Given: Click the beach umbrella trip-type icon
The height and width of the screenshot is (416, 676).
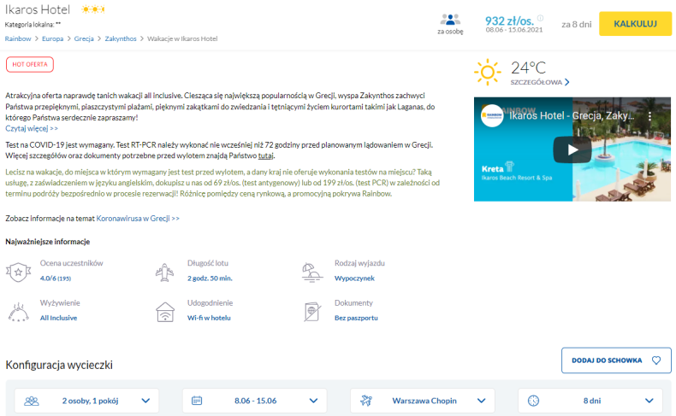Looking at the screenshot, I should click(x=311, y=272).
